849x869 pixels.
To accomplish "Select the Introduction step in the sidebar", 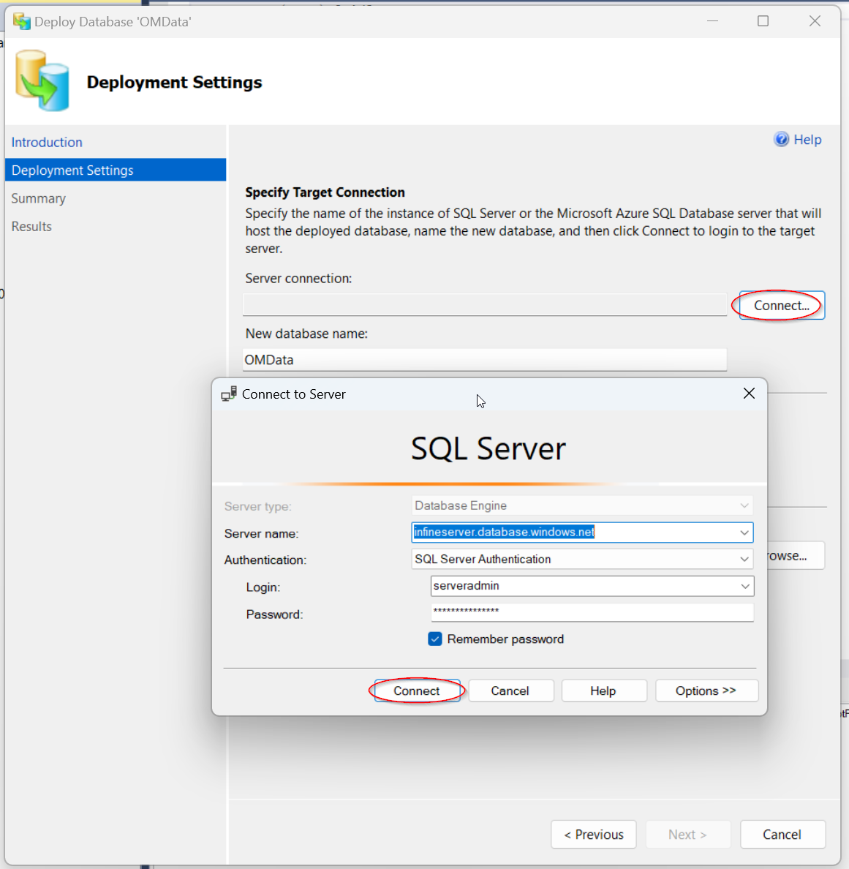I will coord(47,142).
